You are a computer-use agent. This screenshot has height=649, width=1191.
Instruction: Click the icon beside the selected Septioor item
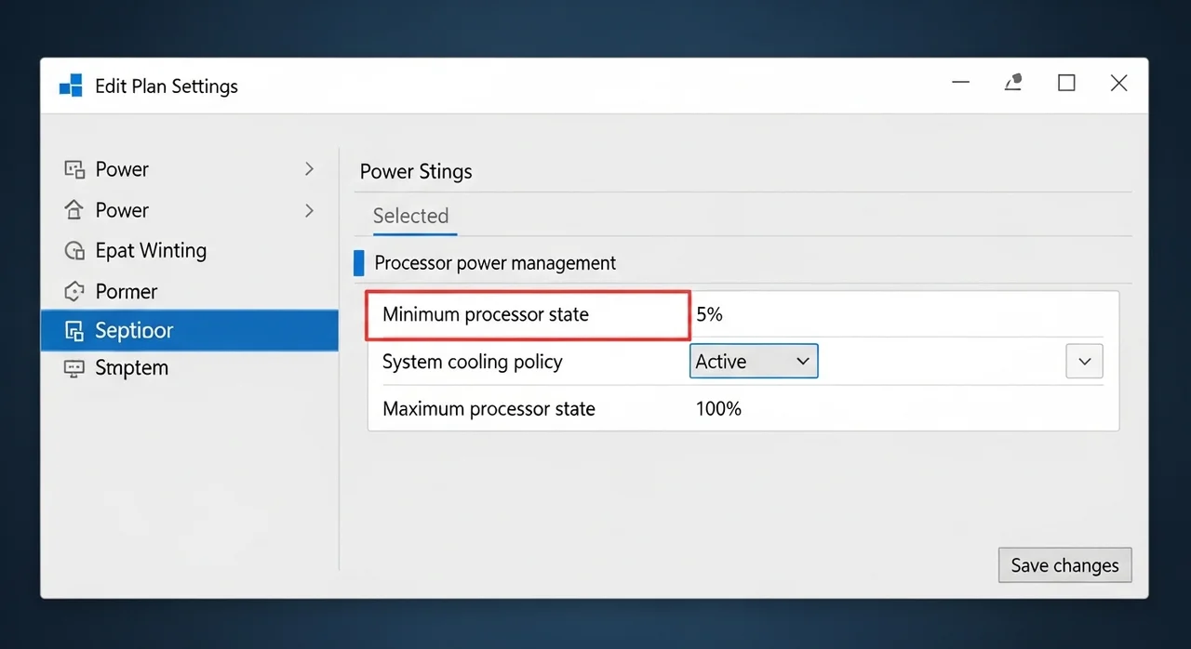[x=74, y=331]
